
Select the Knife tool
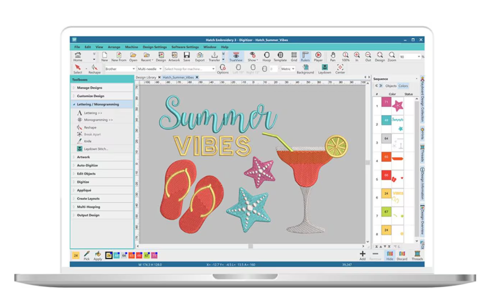tap(87, 141)
